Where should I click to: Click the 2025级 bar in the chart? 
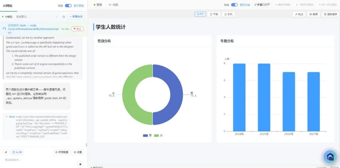point(264,97)
